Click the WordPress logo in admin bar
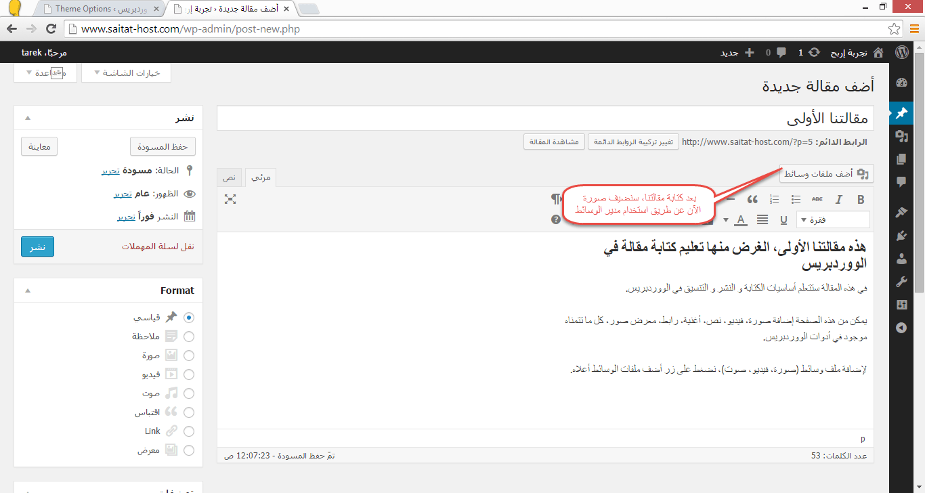Image resolution: width=925 pixels, height=493 pixels. pos(902,52)
